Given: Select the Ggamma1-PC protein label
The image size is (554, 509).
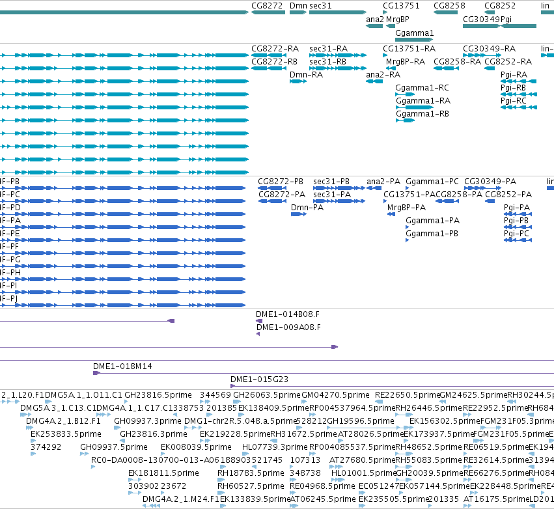Looking at the screenshot, I should (x=432, y=181).
